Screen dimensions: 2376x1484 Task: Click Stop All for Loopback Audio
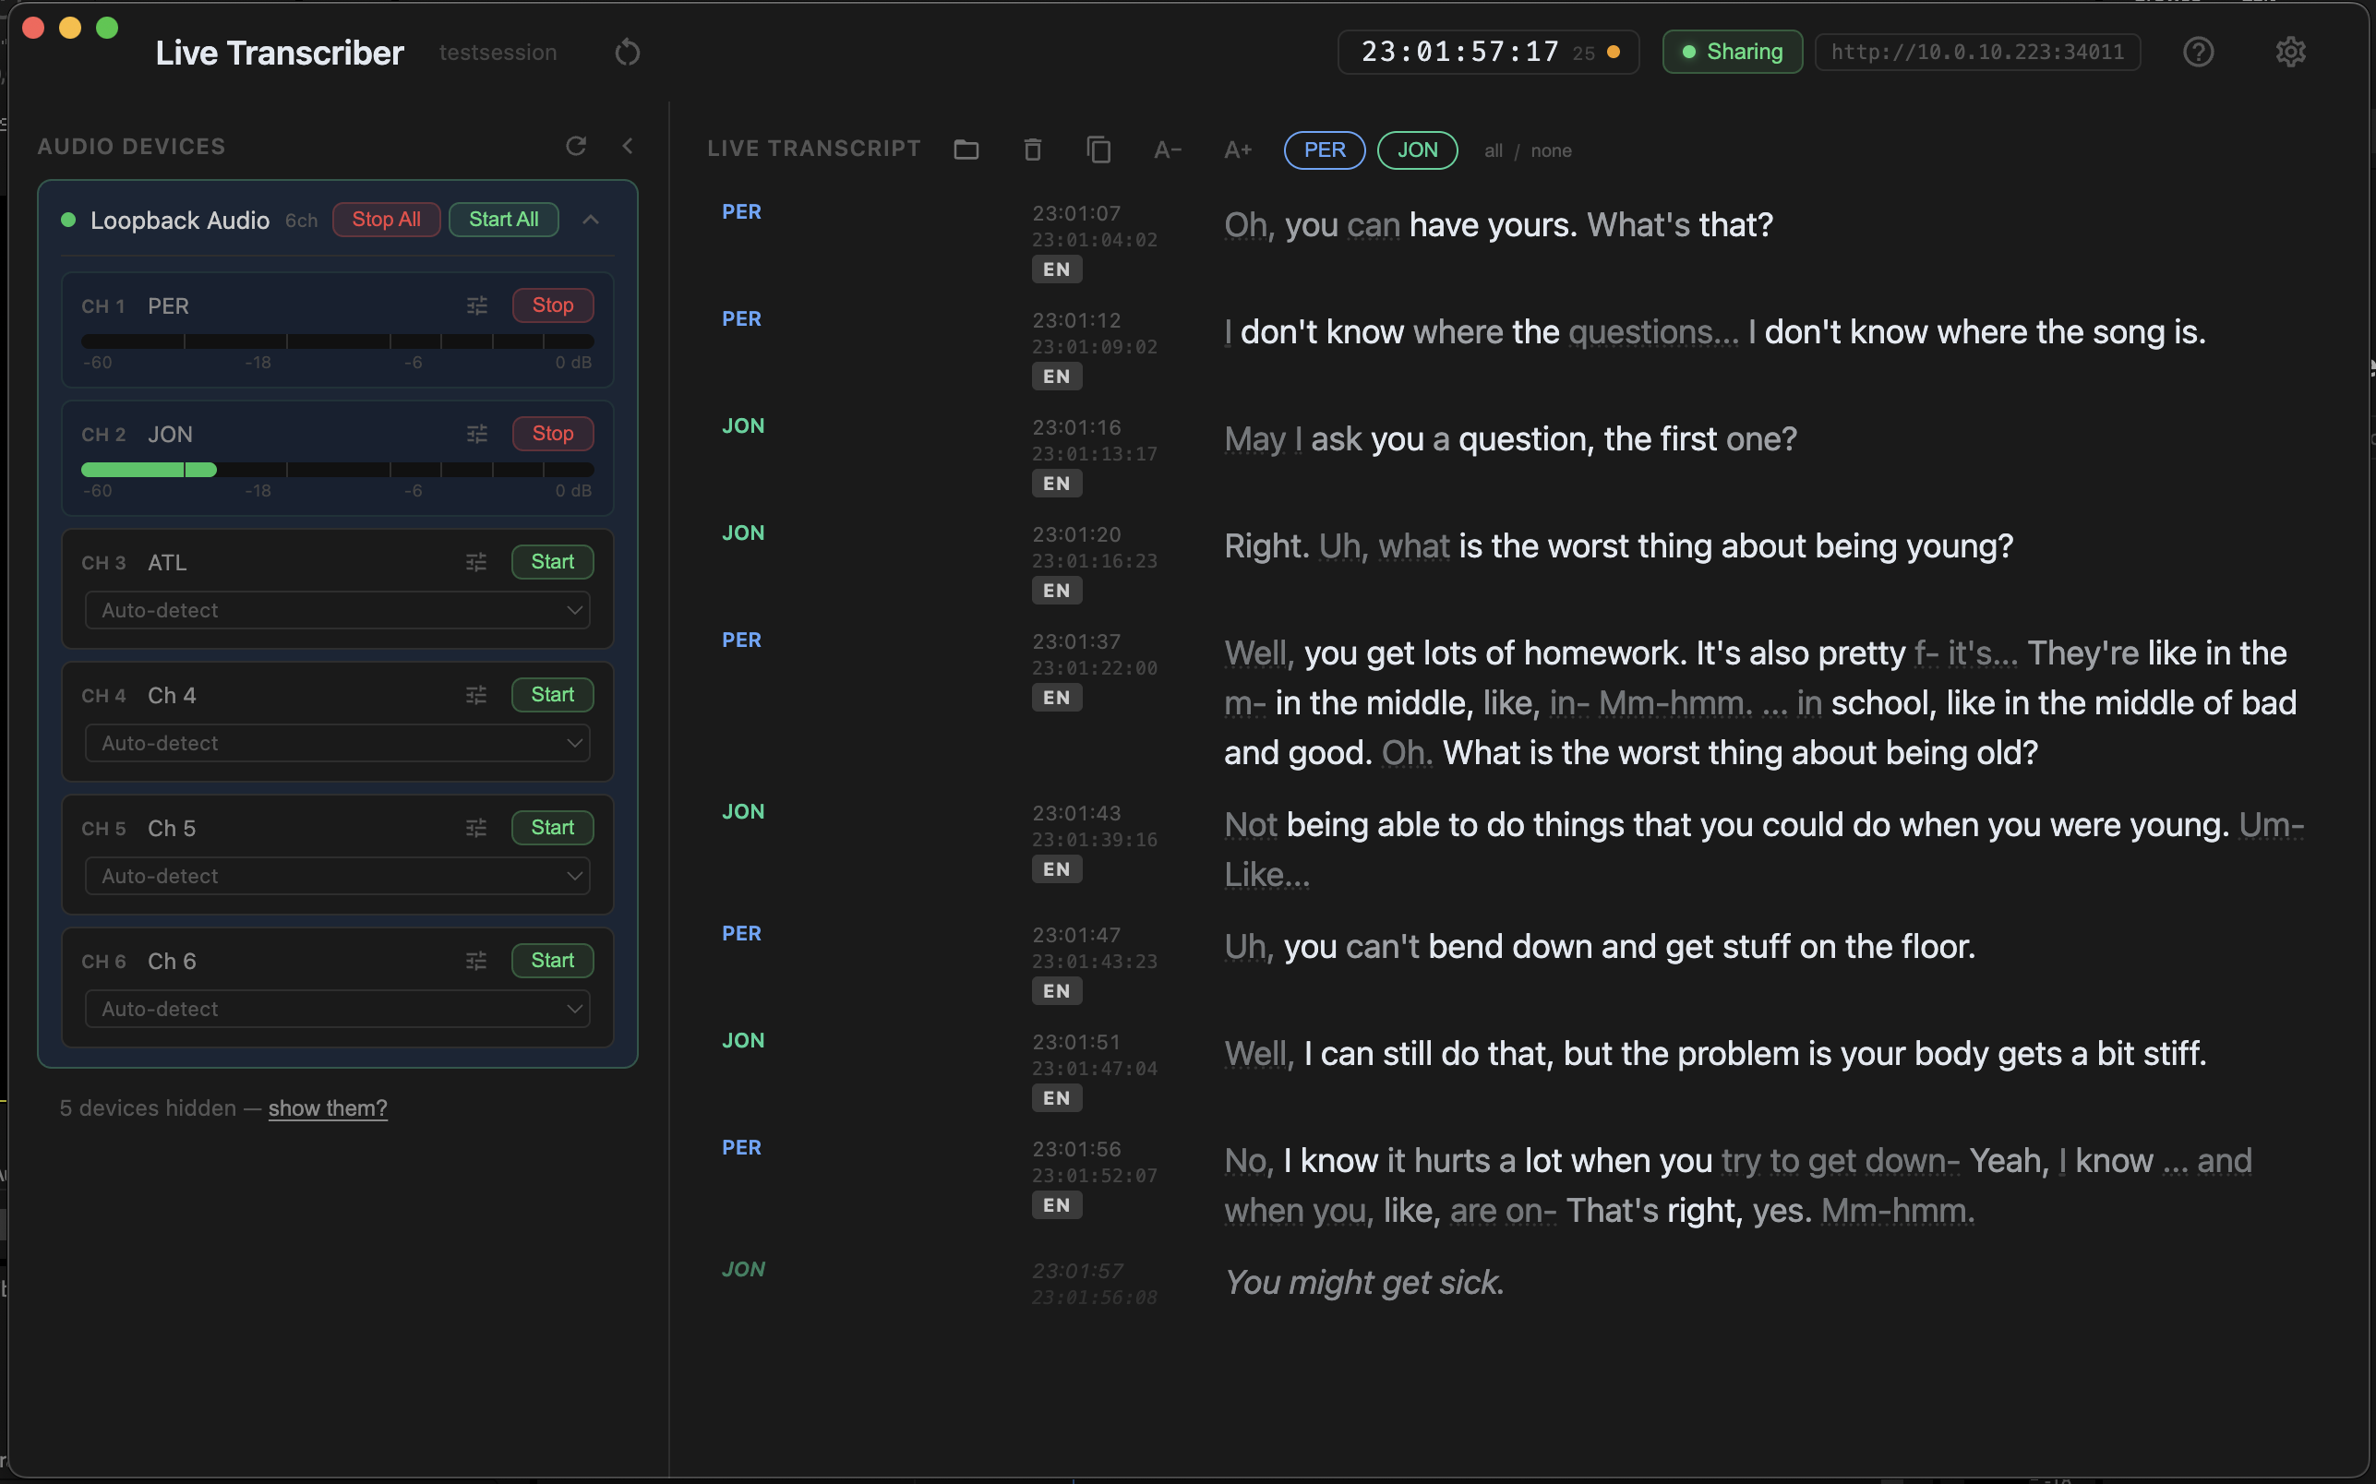tap(386, 220)
